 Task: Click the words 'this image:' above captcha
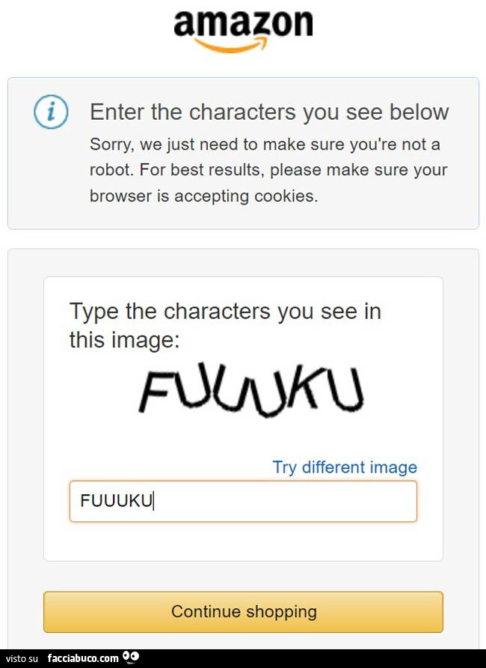(x=124, y=340)
